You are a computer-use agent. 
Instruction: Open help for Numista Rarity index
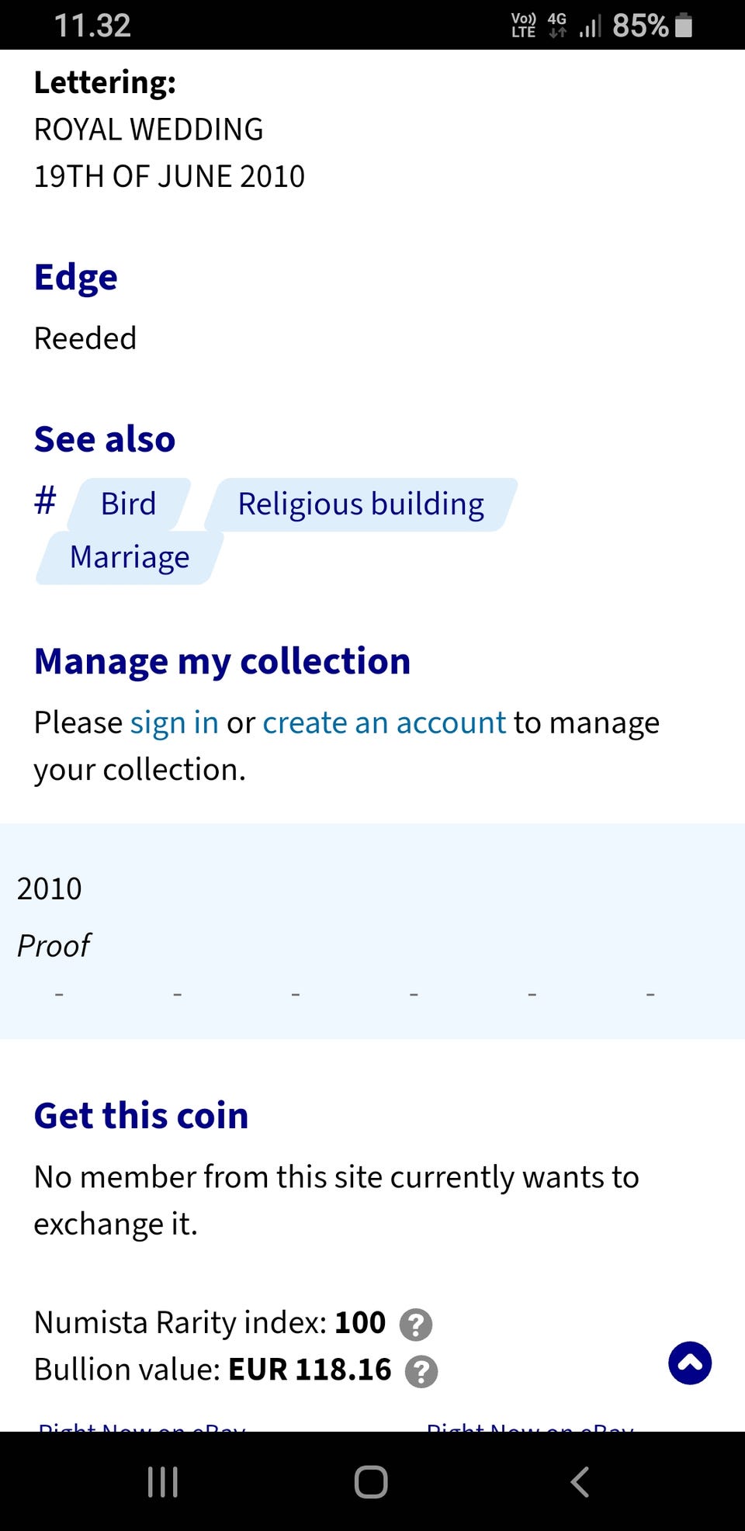coord(416,1325)
